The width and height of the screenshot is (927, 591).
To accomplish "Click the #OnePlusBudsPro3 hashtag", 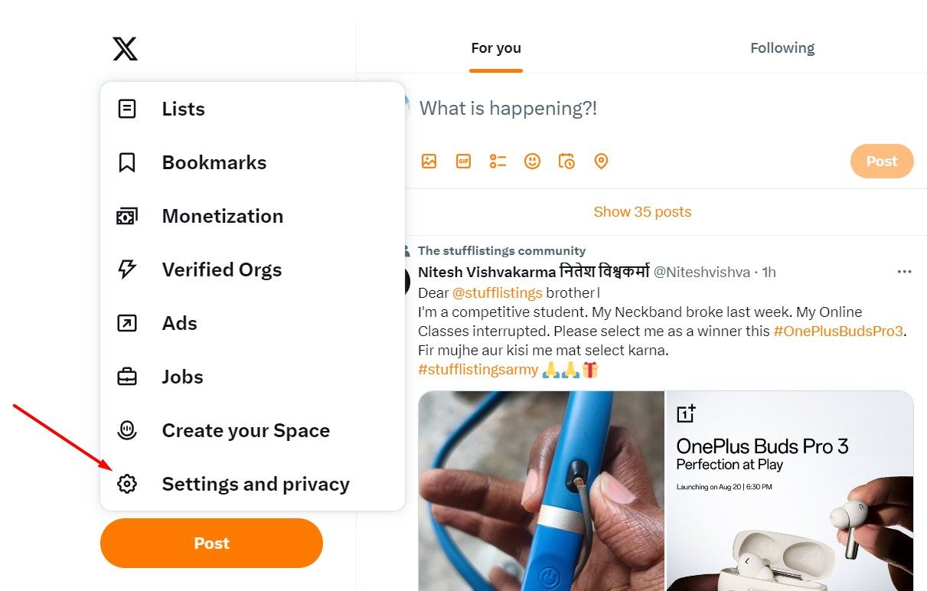I will [838, 331].
